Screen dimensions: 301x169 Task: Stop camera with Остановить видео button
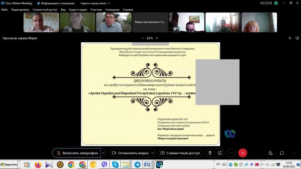coord(130,153)
